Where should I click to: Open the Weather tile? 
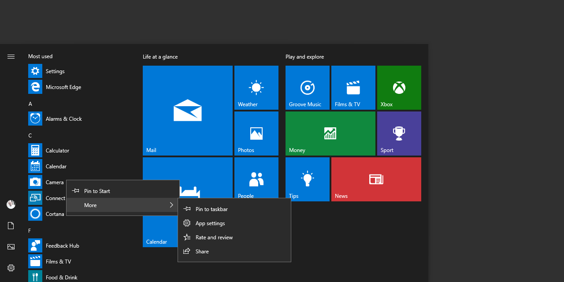pos(256,87)
